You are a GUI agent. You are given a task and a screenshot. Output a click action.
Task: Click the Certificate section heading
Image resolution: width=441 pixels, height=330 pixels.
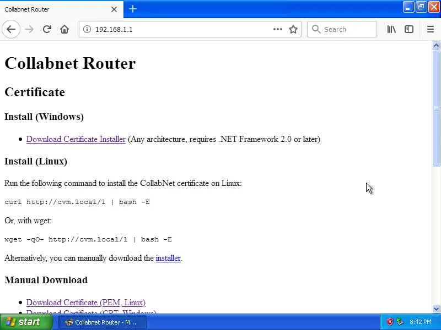click(35, 92)
